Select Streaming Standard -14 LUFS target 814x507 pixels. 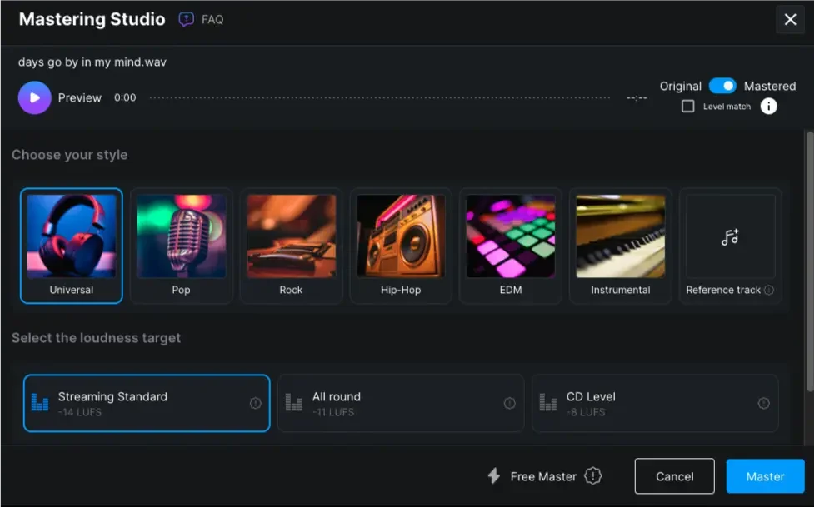coord(147,403)
